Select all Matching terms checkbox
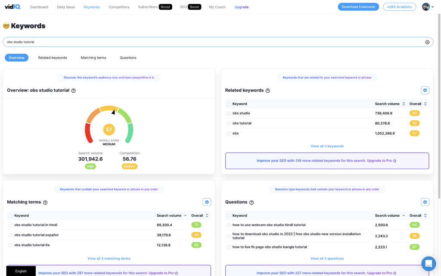This screenshot has height=276, width=441. [x=11, y=216]
